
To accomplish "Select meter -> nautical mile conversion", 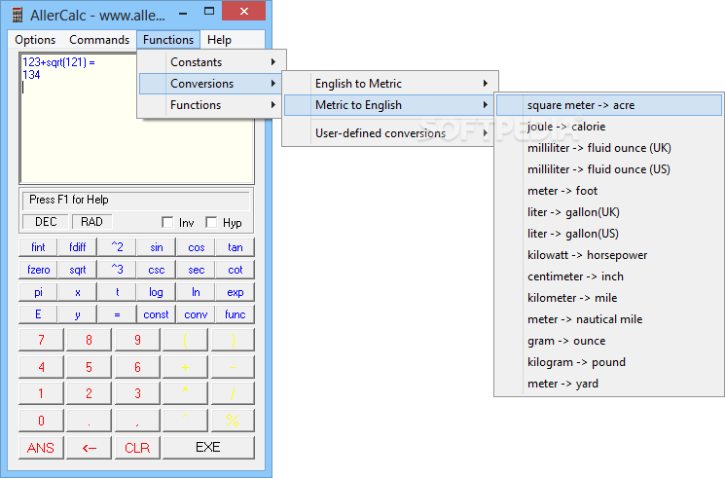I will (609, 319).
